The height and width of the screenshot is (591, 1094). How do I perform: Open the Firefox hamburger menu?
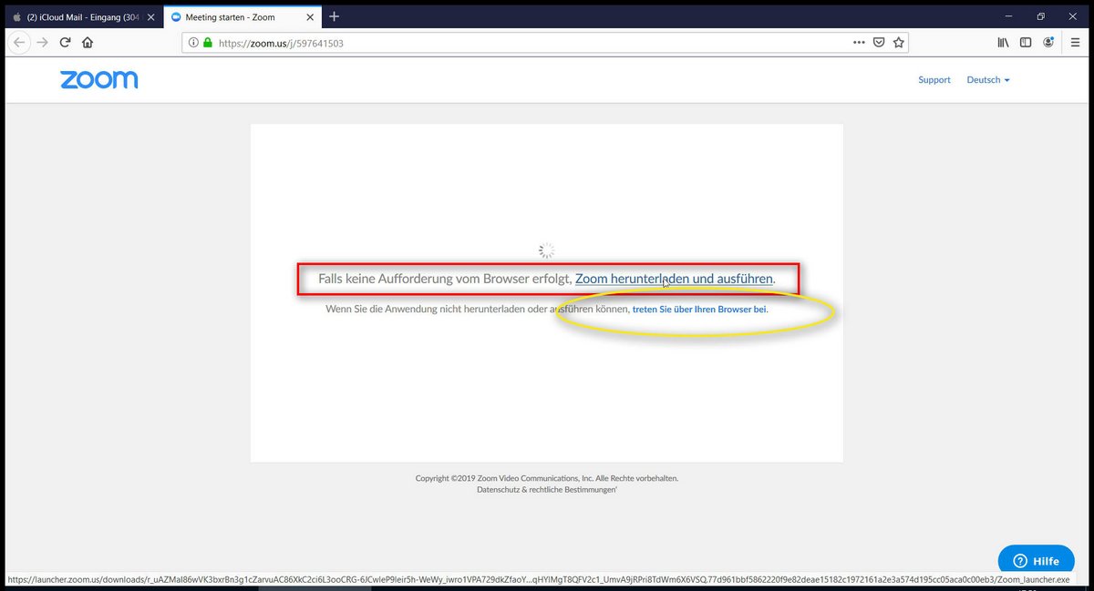point(1074,42)
